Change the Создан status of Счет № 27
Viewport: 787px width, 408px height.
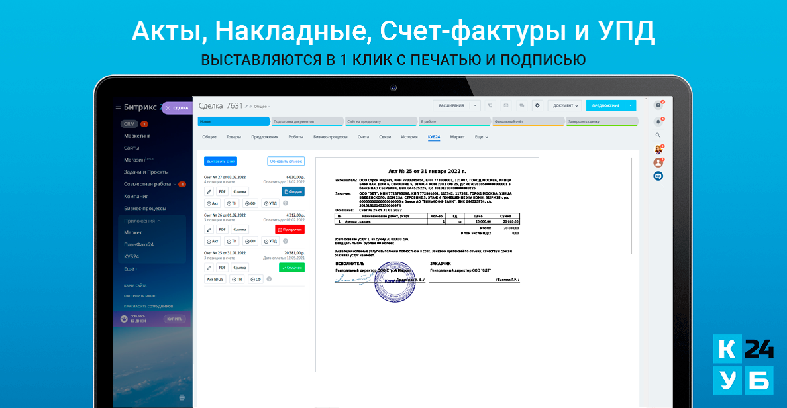click(x=293, y=191)
